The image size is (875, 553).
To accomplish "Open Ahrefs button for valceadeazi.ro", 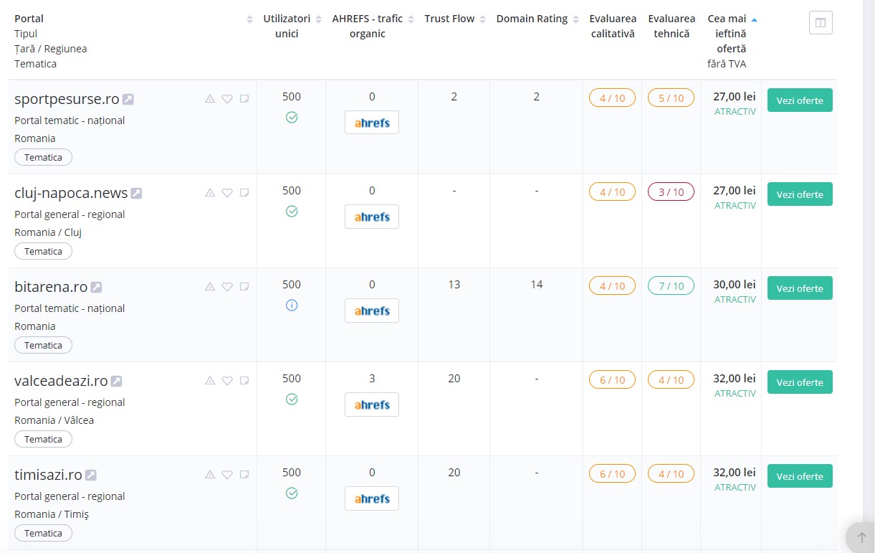I will [372, 405].
